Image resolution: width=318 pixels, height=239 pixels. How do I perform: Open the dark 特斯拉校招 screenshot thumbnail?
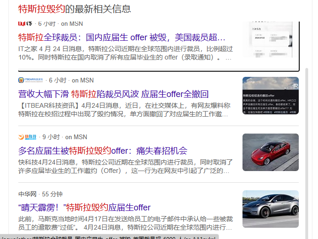[x=271, y=96]
